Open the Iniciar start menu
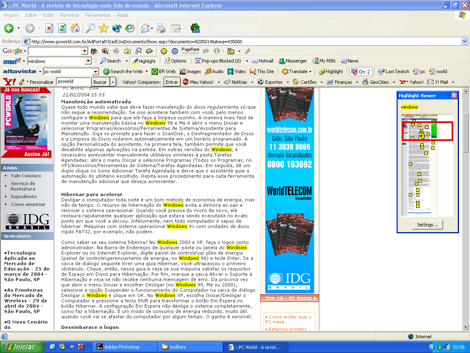470x353 pixels. coord(22,347)
